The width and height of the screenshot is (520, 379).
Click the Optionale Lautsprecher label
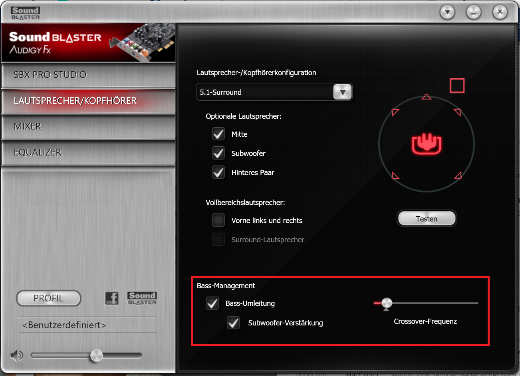244,116
